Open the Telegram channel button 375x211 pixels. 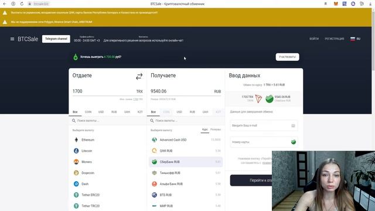click(x=56, y=39)
